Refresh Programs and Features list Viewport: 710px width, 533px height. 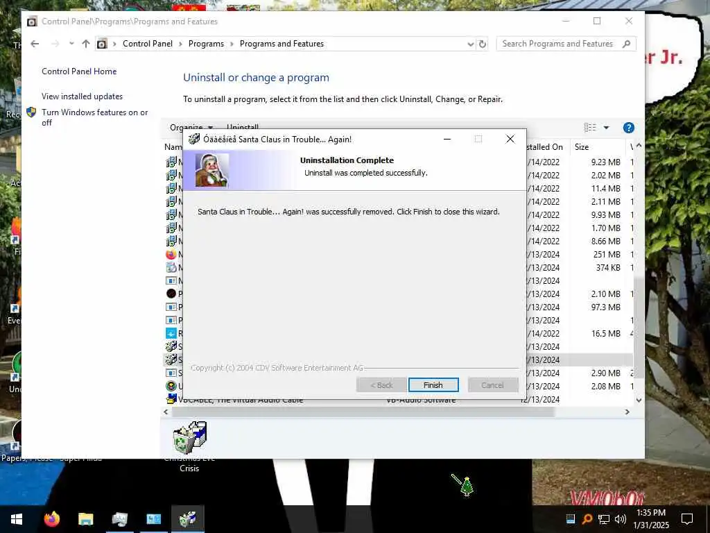pyautogui.click(x=483, y=44)
